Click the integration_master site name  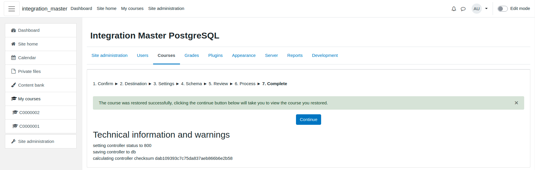tap(45, 9)
